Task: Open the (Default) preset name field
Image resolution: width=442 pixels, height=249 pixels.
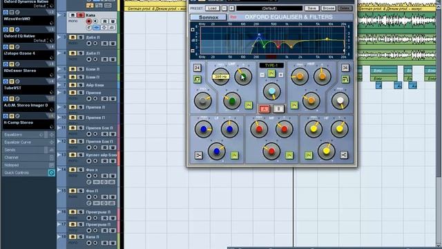Action: [269, 8]
